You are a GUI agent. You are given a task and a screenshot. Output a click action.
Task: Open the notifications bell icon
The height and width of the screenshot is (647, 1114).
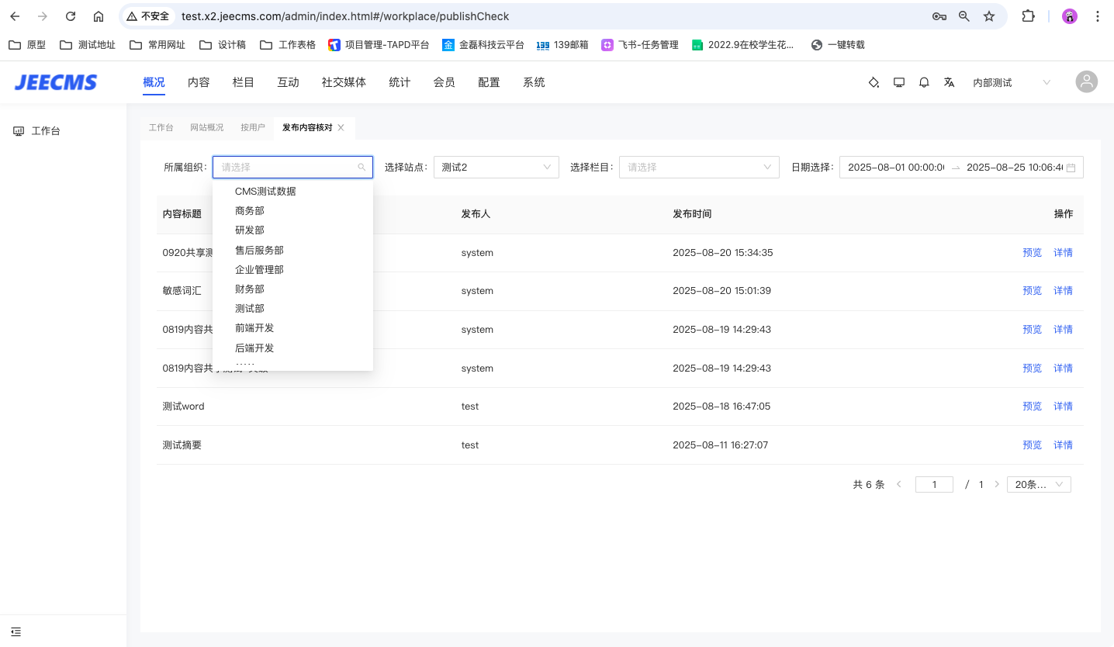tap(924, 82)
